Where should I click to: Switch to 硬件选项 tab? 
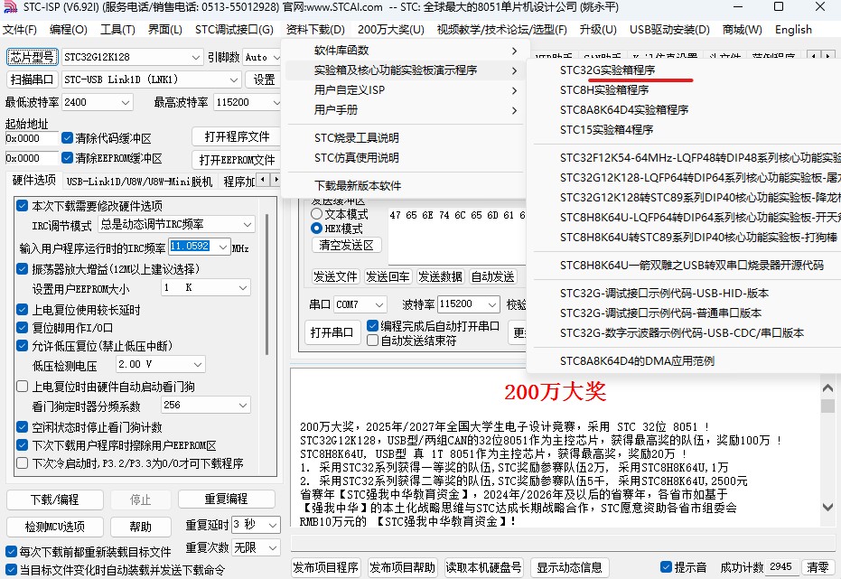(x=33, y=180)
